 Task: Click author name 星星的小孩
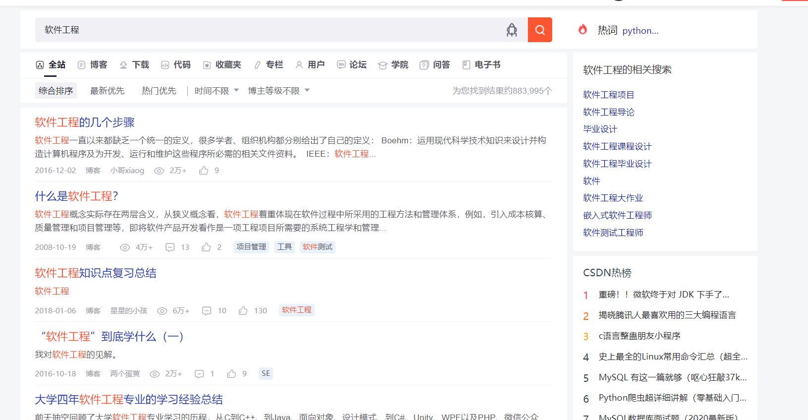click(x=129, y=311)
